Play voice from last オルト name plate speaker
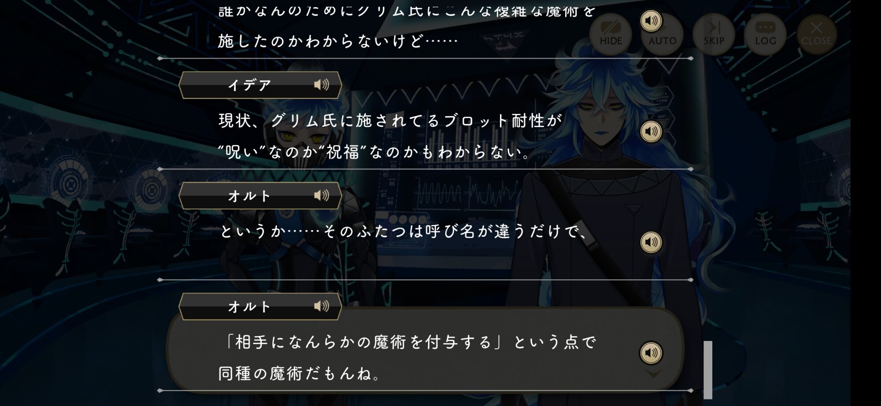Image resolution: width=881 pixels, height=406 pixels. [x=322, y=306]
